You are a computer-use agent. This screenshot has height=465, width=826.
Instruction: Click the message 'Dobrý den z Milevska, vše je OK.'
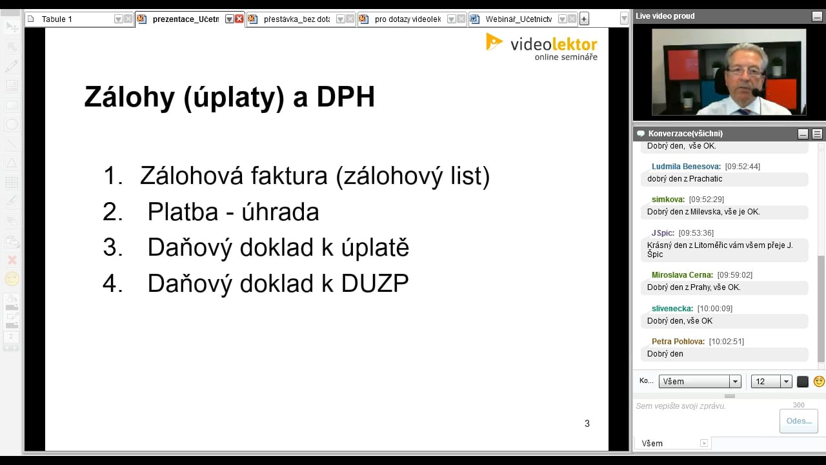pos(703,212)
